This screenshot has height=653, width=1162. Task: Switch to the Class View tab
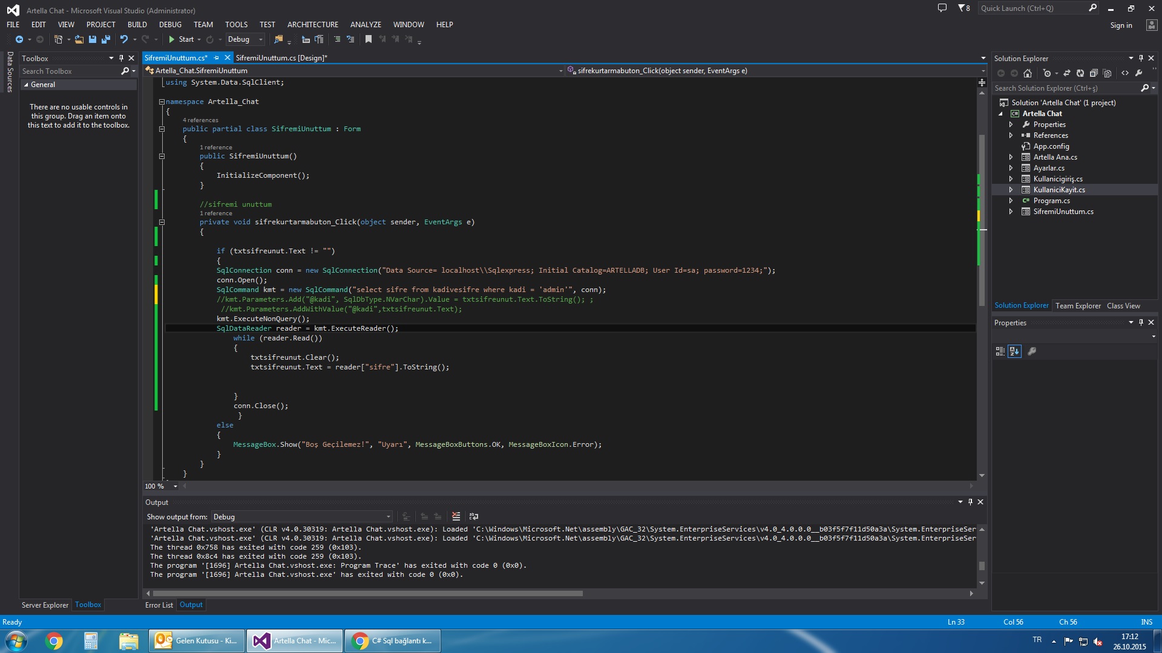click(x=1123, y=306)
